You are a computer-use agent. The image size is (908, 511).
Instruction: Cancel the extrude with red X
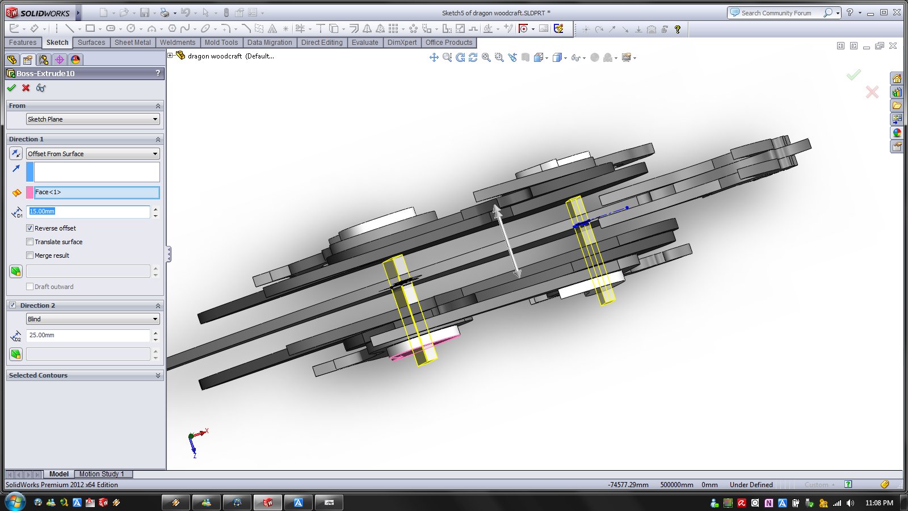coord(26,88)
